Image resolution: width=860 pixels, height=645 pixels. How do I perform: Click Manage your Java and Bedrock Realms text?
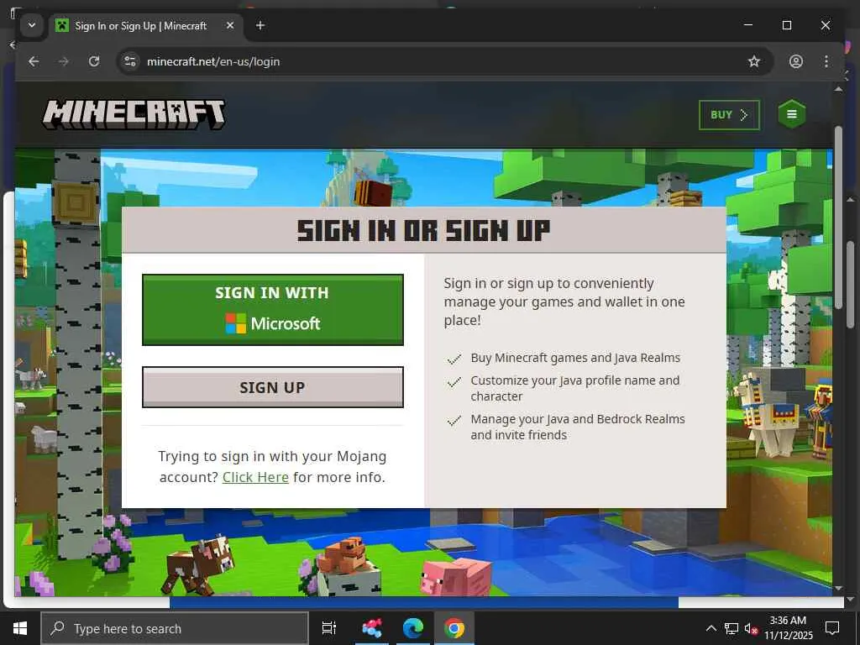[x=578, y=427]
